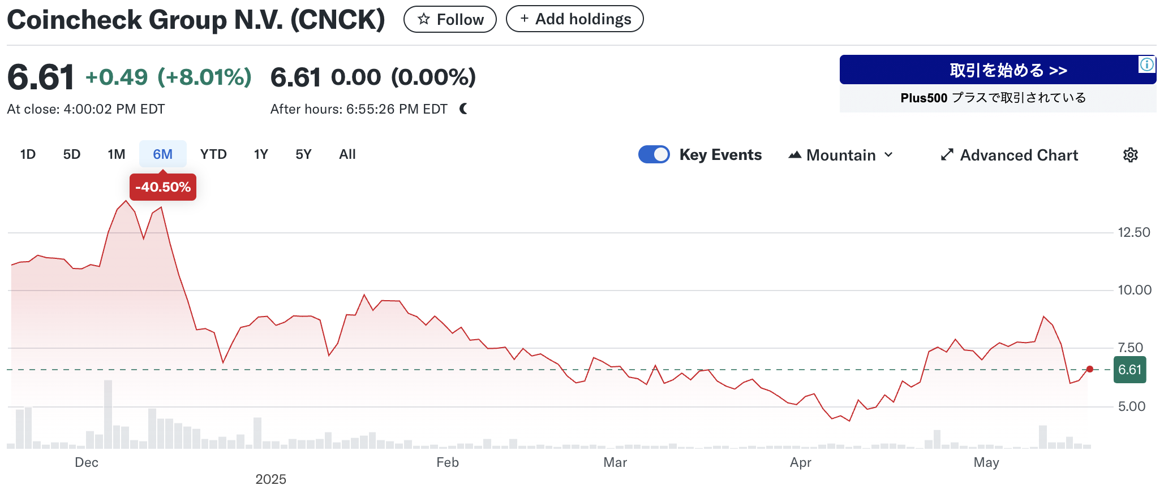Screen dimensions: 1164x494
Task: Click the 2025 year label
Action: pos(270,479)
